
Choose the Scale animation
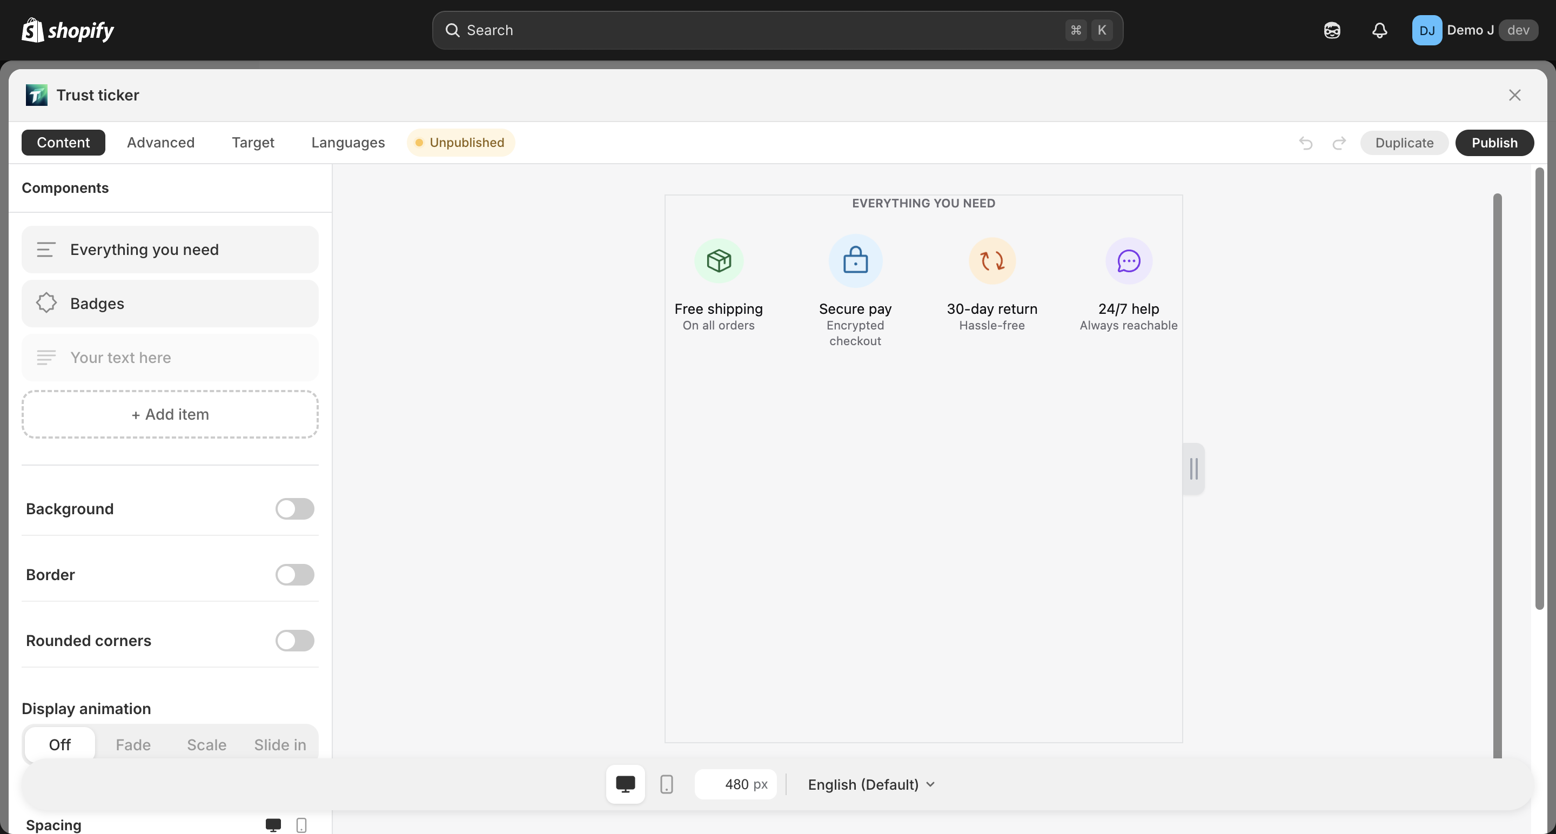click(x=206, y=745)
